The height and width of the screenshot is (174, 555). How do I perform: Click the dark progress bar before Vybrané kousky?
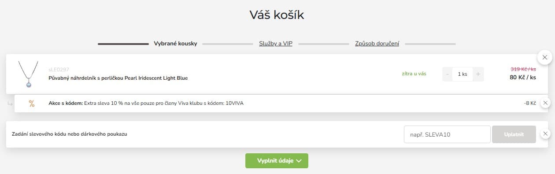[x=123, y=44]
